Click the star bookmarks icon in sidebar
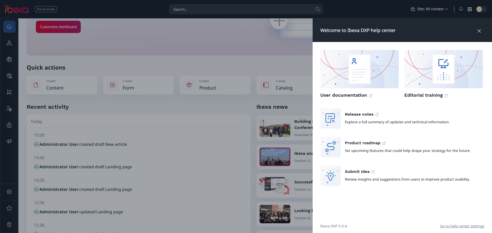This screenshot has width=492, height=233. click(9, 208)
